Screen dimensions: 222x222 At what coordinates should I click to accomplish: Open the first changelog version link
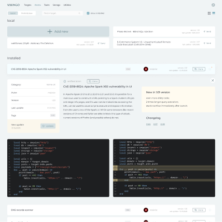point(148,124)
